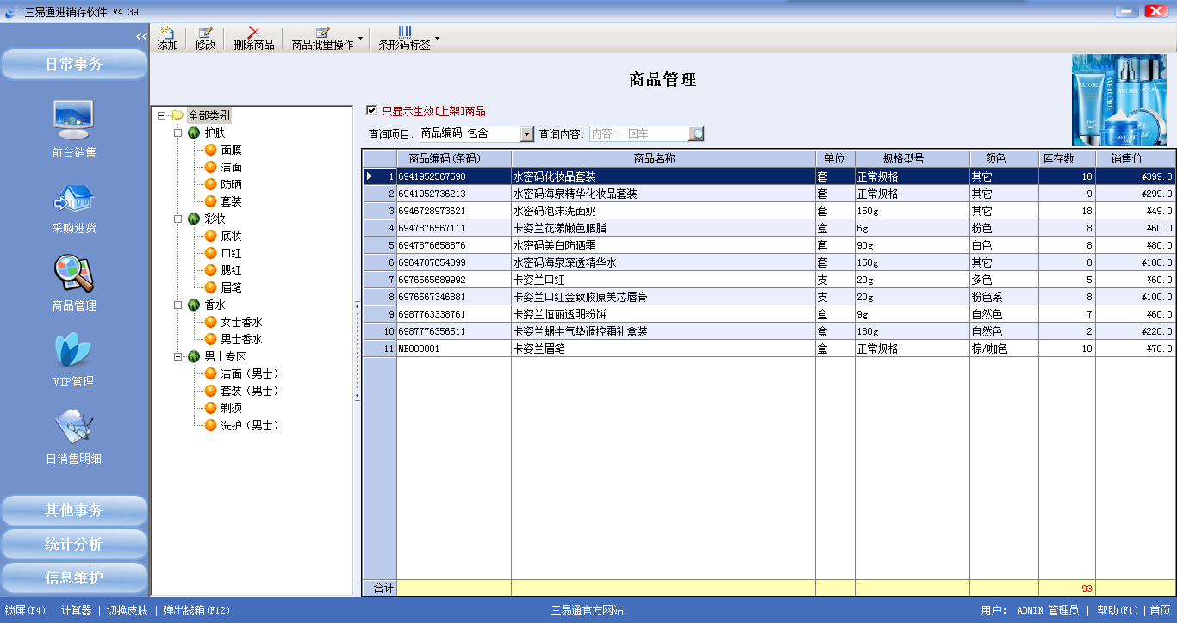Viewport: 1177px width, 623px height.
Task: Select the 卡姿兰口红 product row
Action: (x=603, y=279)
